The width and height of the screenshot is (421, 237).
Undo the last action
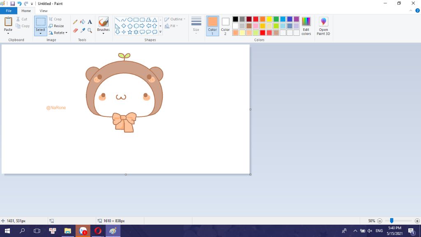point(19,4)
